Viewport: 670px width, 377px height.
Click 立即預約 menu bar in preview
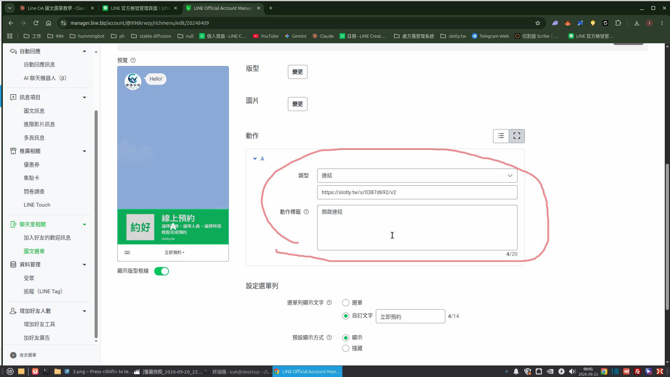click(x=174, y=252)
